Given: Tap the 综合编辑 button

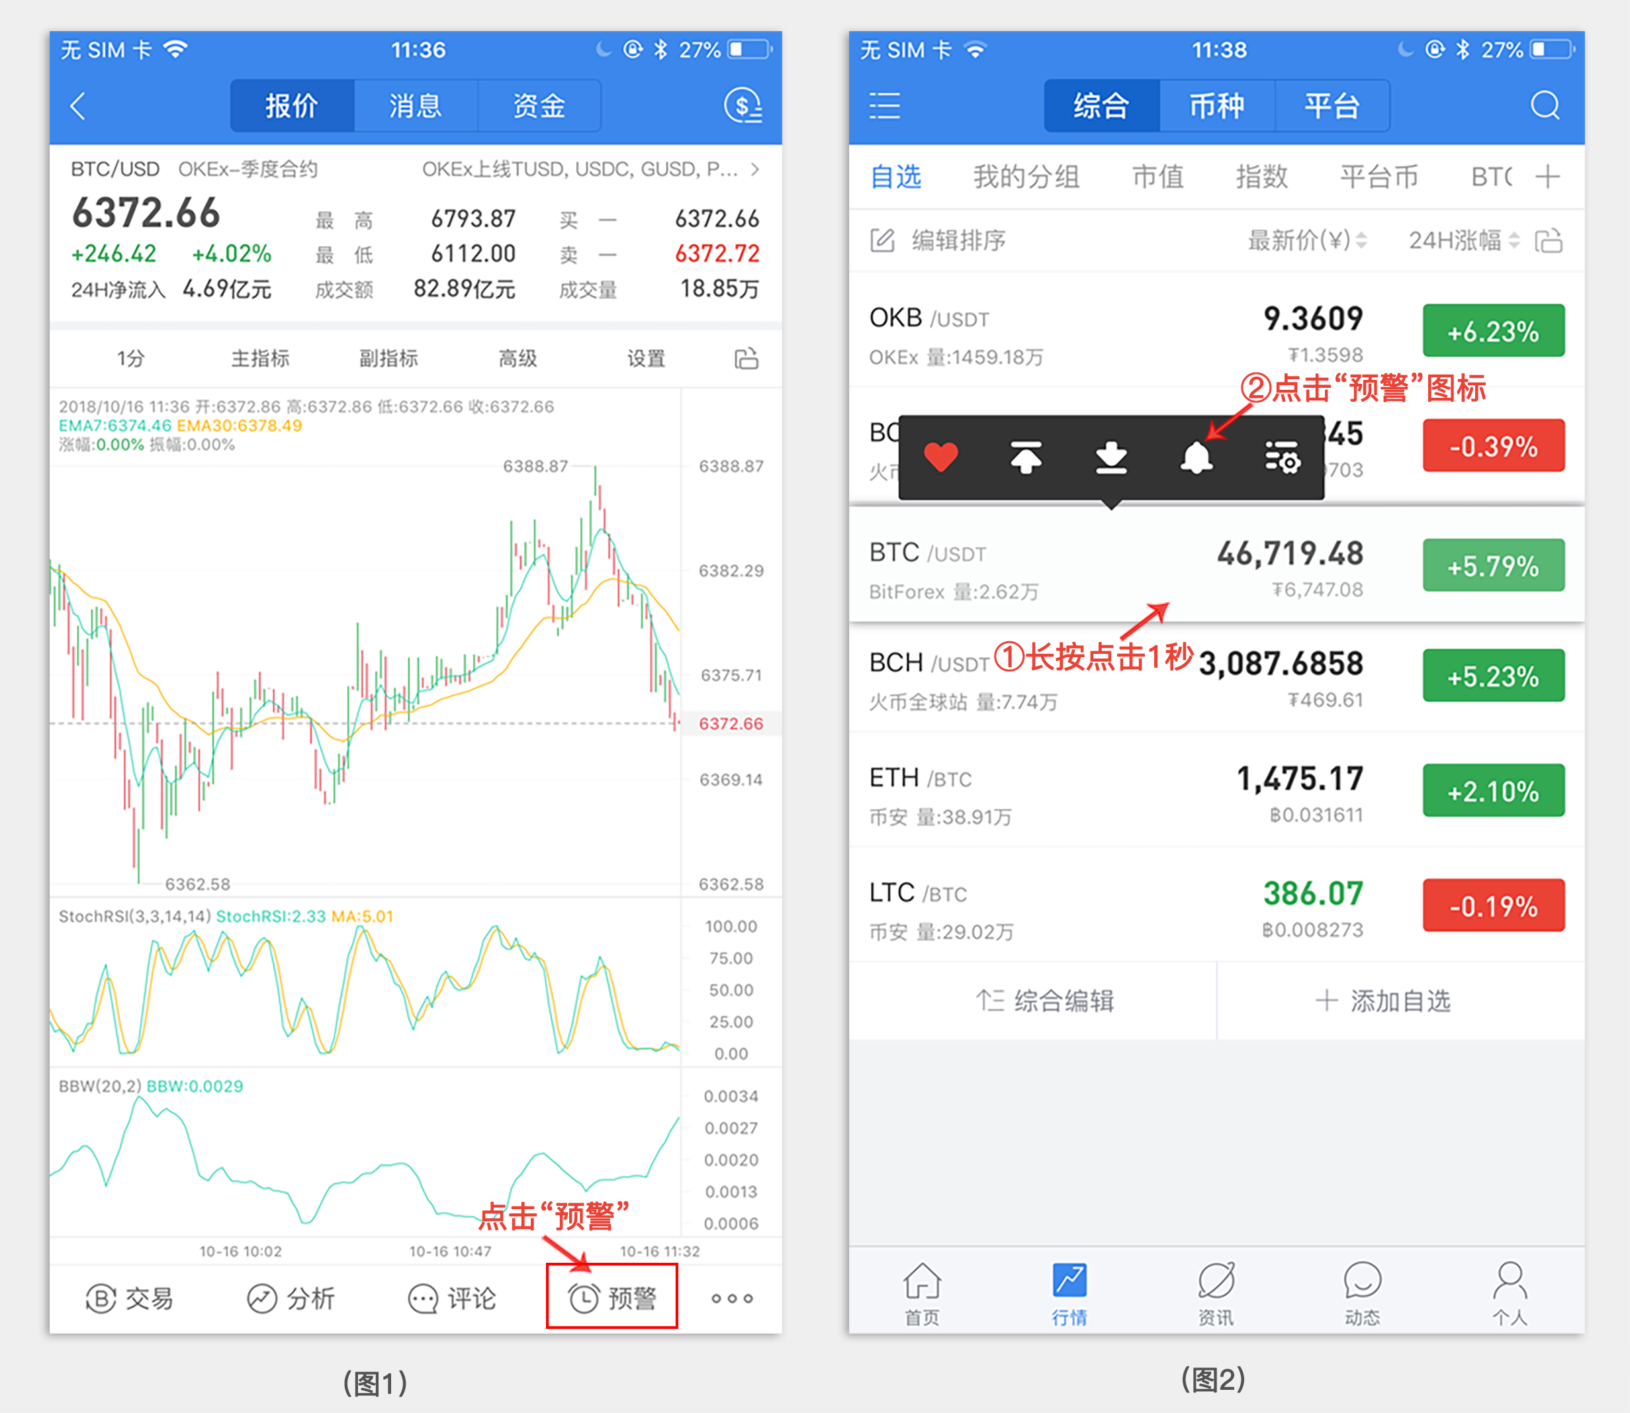Looking at the screenshot, I should point(1033,1001).
